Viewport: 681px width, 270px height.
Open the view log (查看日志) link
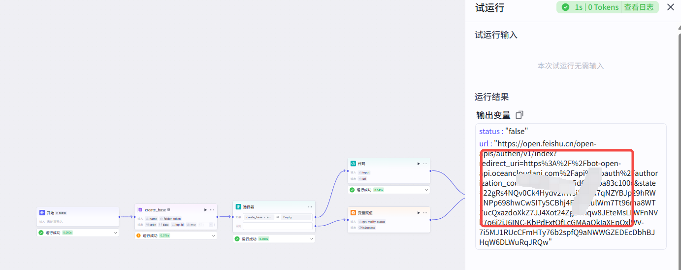click(639, 7)
